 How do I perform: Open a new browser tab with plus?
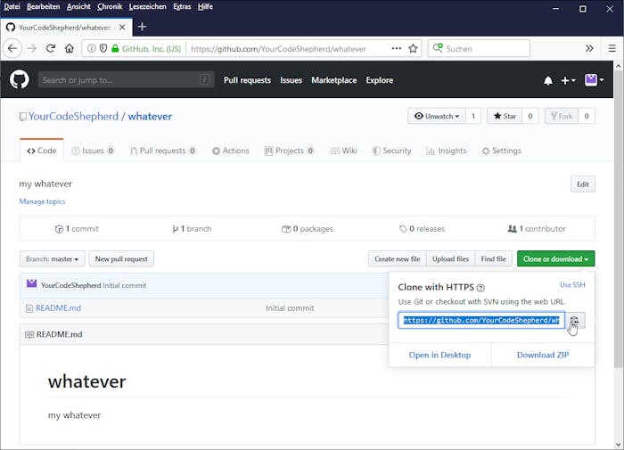pyautogui.click(x=142, y=27)
